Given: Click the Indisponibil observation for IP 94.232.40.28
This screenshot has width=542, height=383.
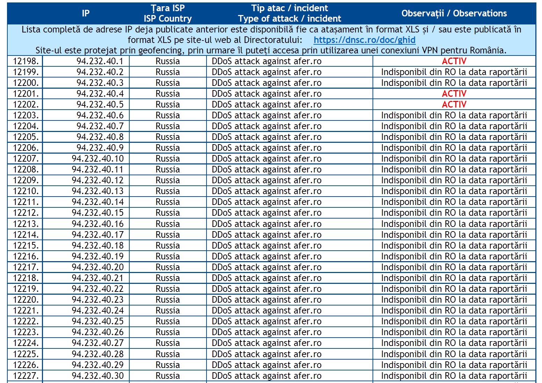Looking at the screenshot, I should point(454,354).
